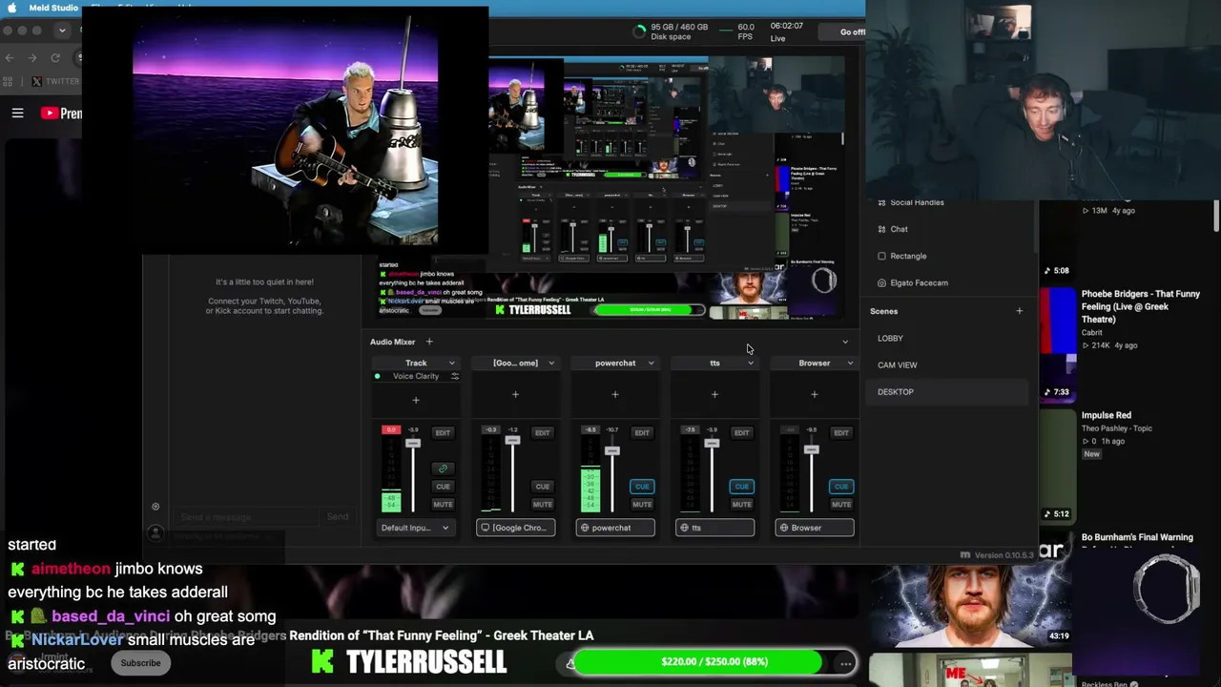Reload the page in the browser window
Image resolution: width=1221 pixels, height=687 pixels.
pyautogui.click(x=55, y=57)
